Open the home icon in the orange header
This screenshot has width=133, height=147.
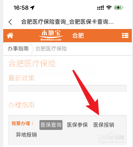pos(10,35)
